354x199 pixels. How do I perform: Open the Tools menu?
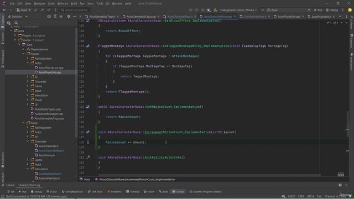tap(100, 4)
